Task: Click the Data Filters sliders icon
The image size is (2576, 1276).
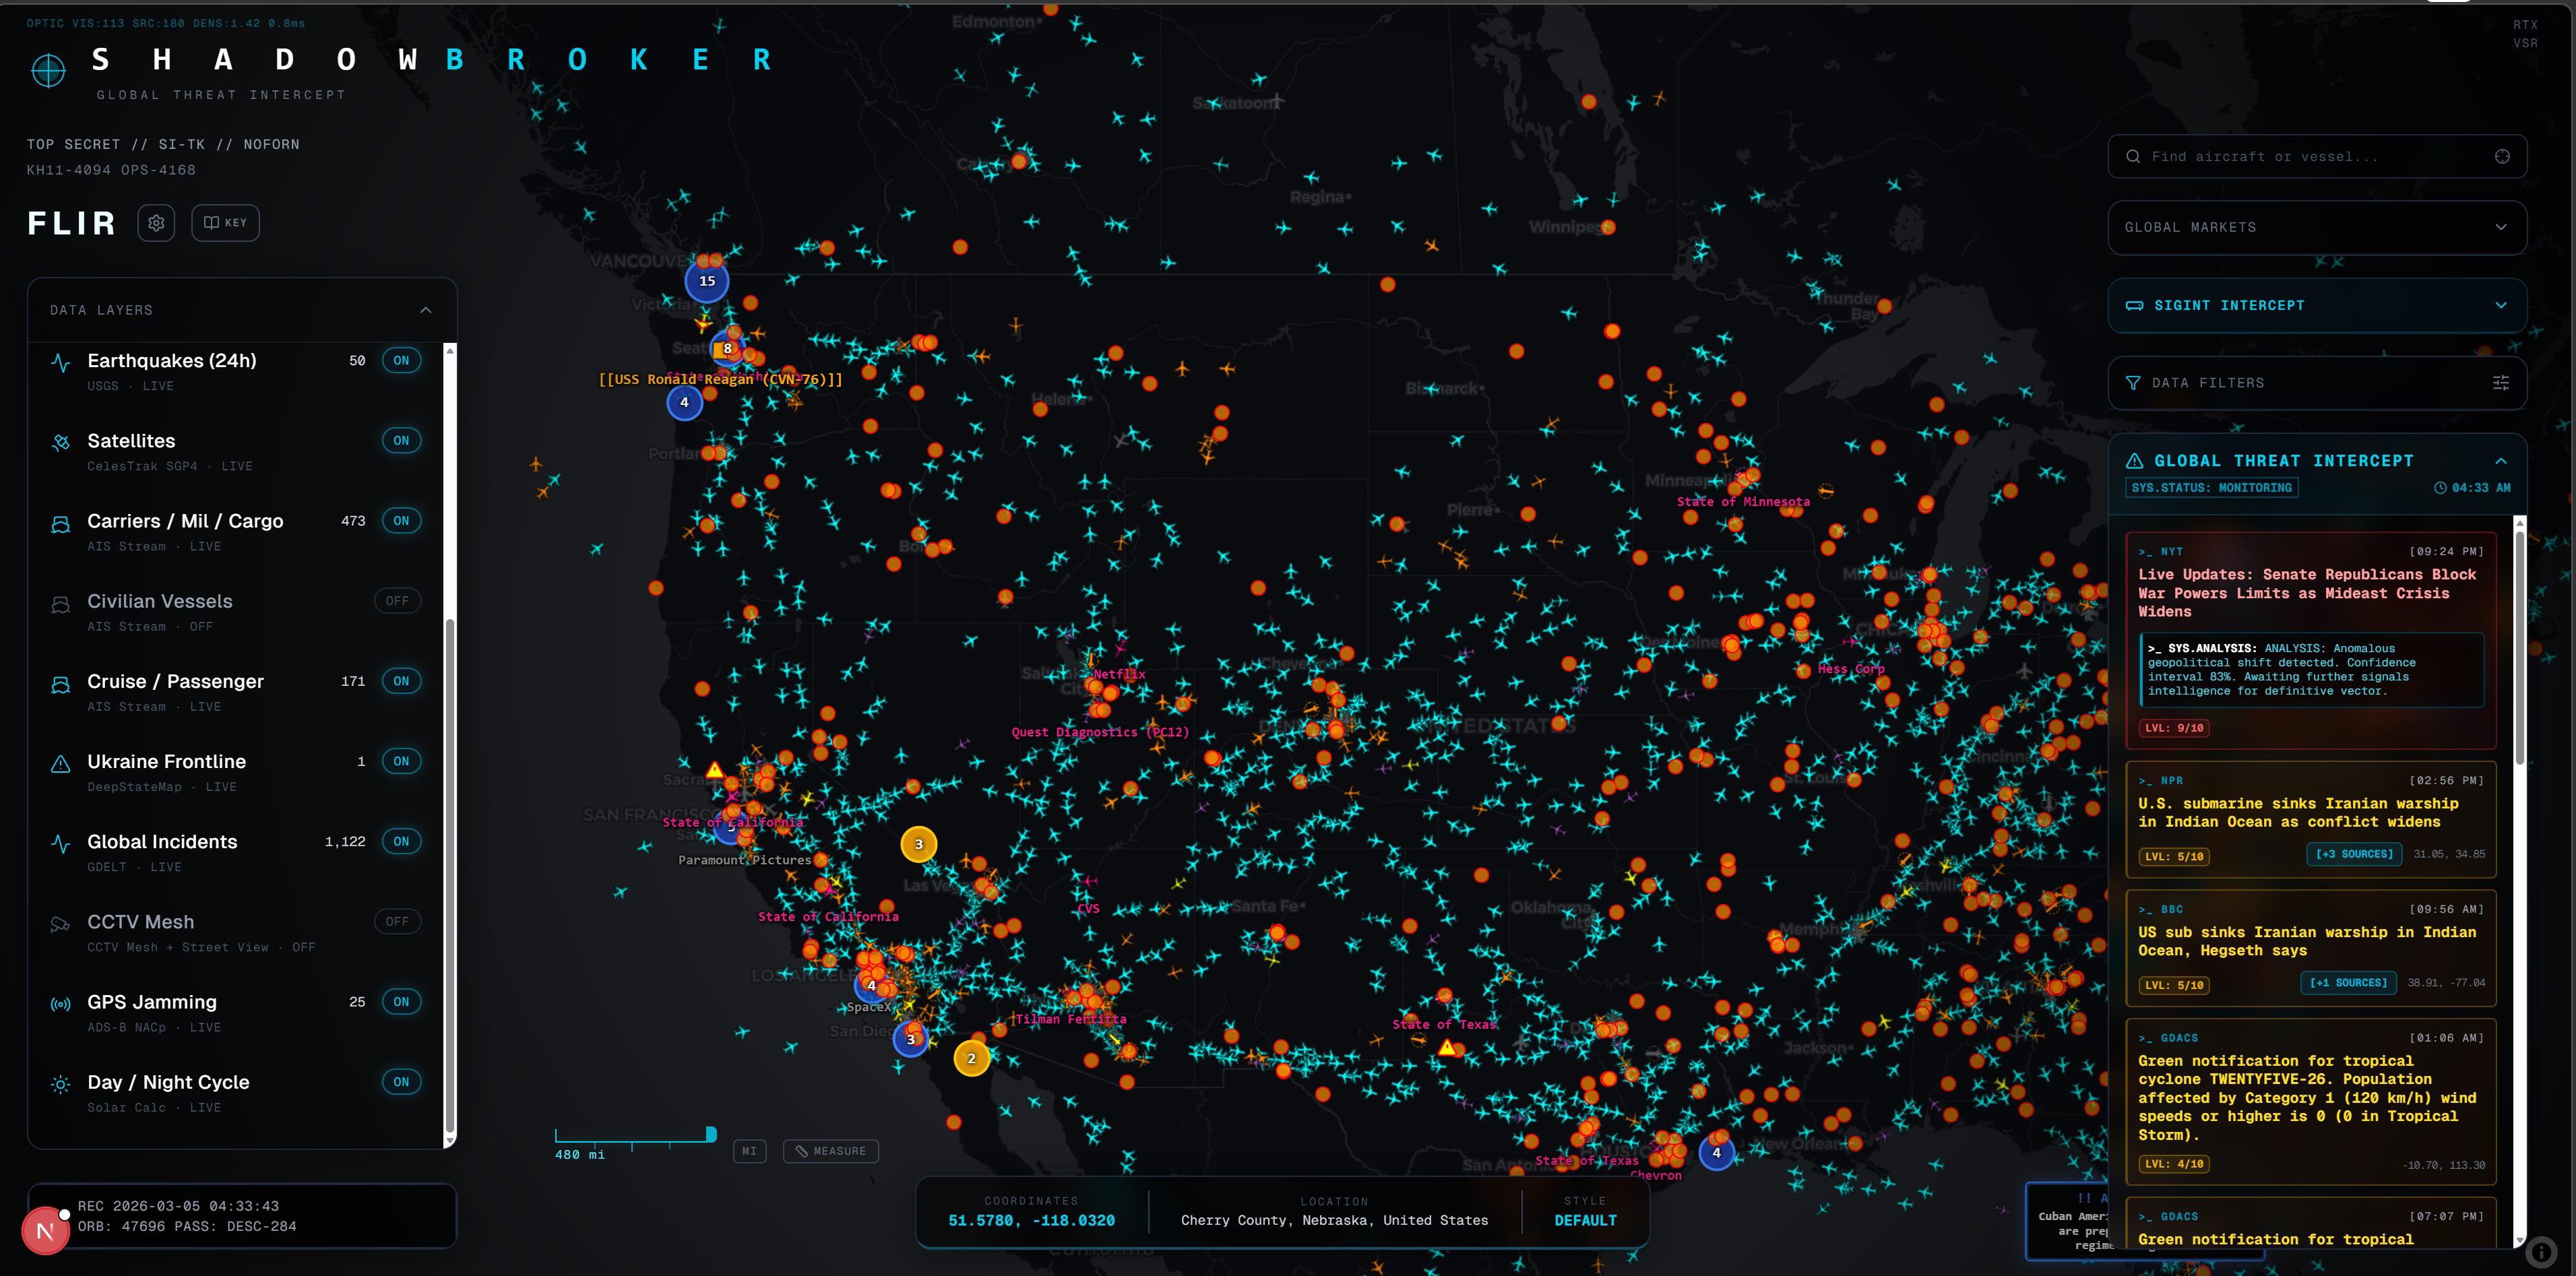Action: 2501,382
